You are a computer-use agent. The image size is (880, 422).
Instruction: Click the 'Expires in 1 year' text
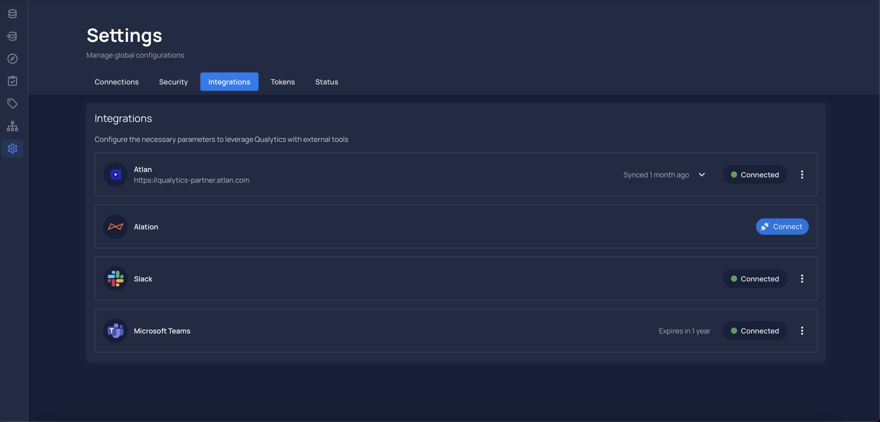(684, 331)
